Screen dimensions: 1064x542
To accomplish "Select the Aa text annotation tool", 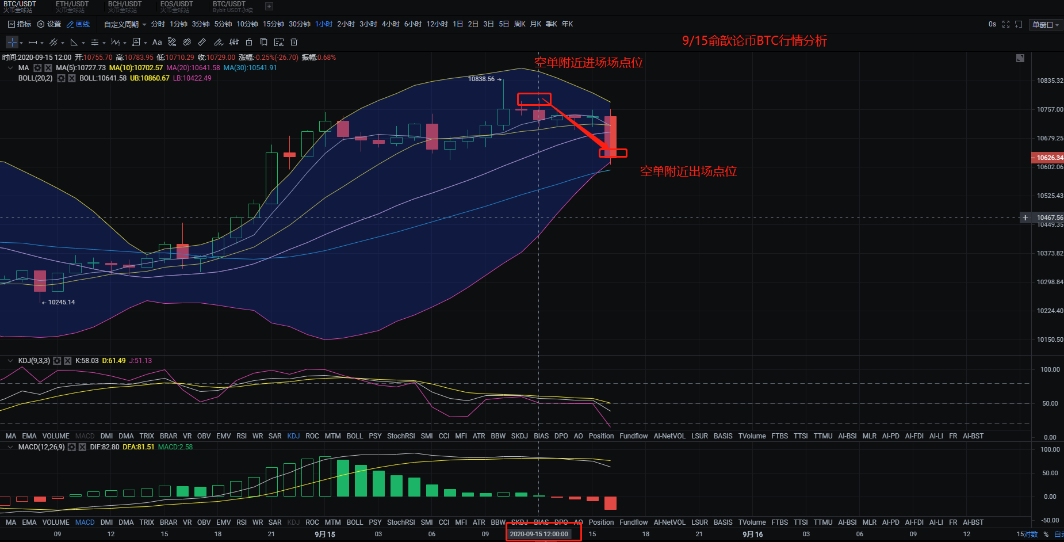I will (157, 42).
